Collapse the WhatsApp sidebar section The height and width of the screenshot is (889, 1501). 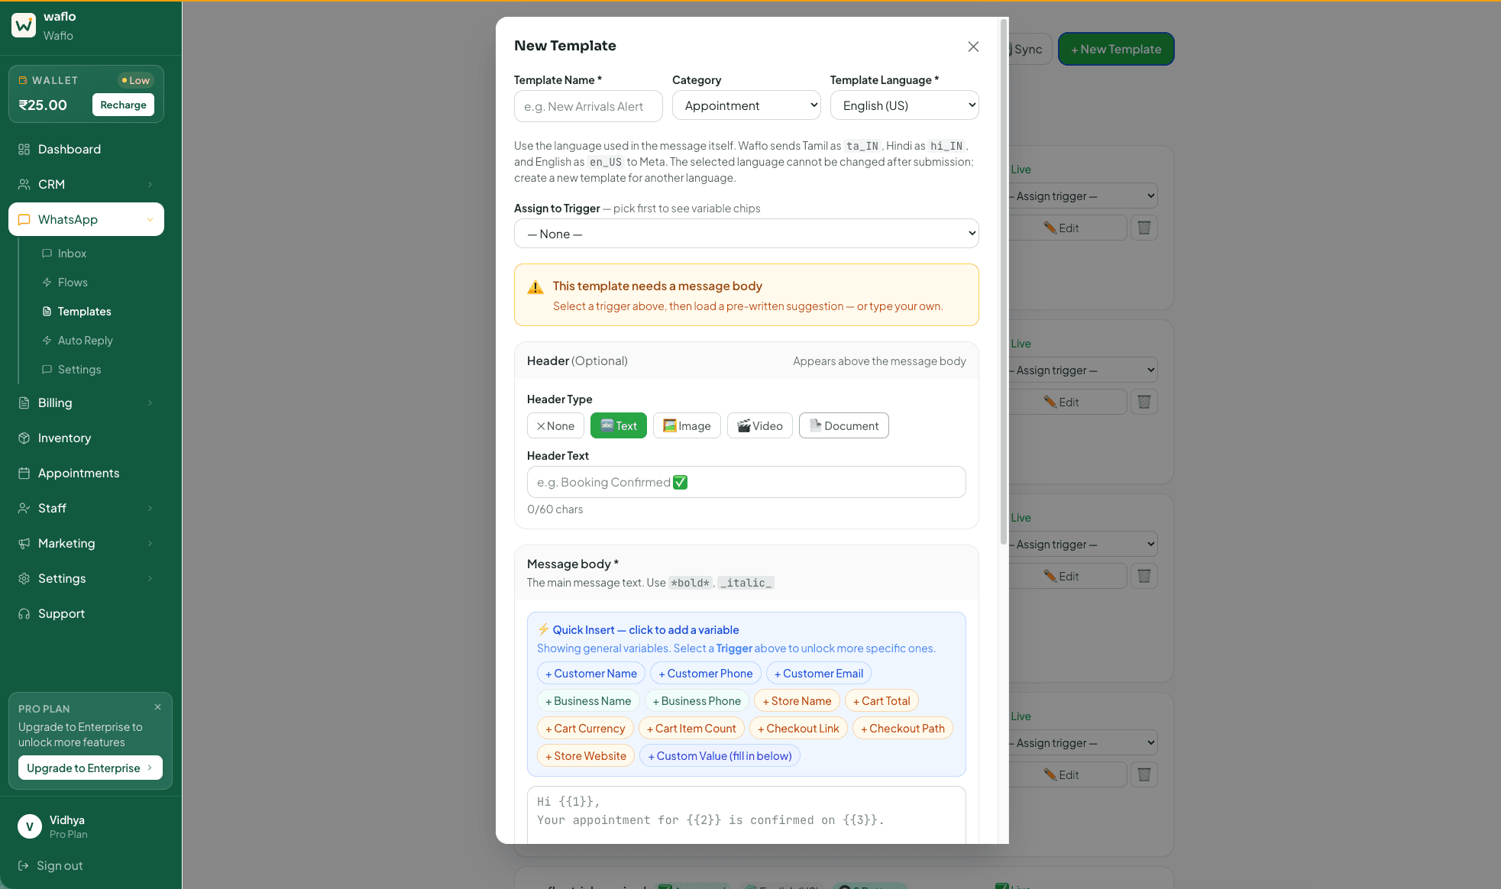[86, 219]
